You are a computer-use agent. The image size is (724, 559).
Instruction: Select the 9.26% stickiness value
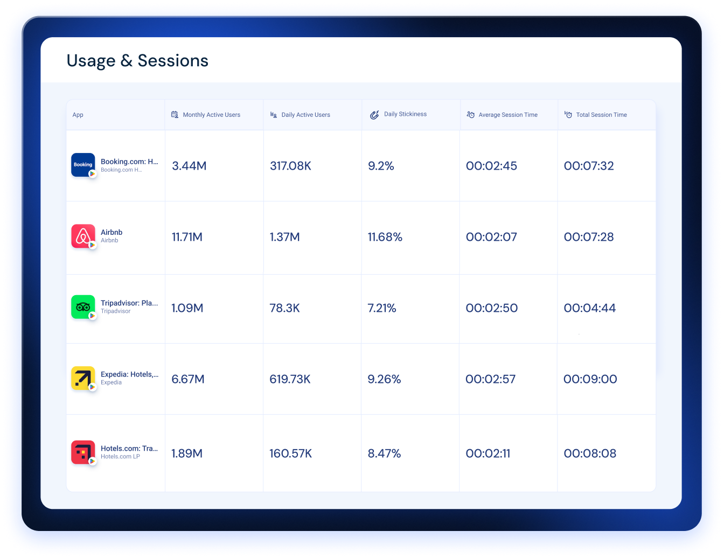[384, 379]
